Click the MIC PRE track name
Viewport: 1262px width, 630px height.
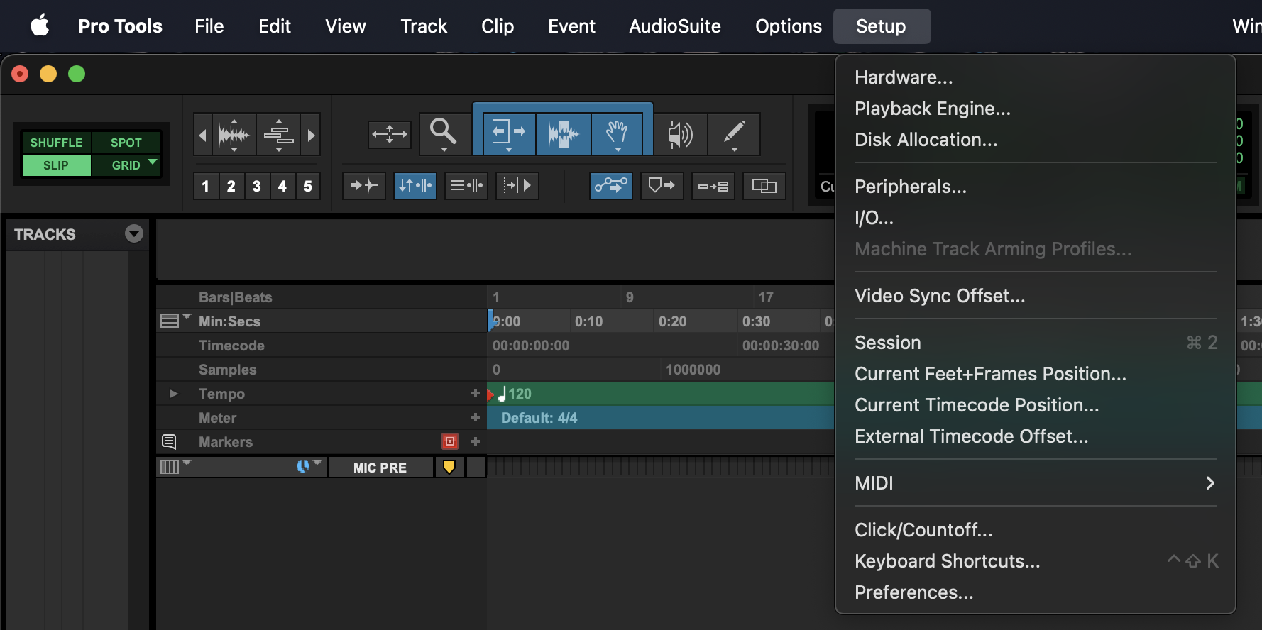(380, 468)
